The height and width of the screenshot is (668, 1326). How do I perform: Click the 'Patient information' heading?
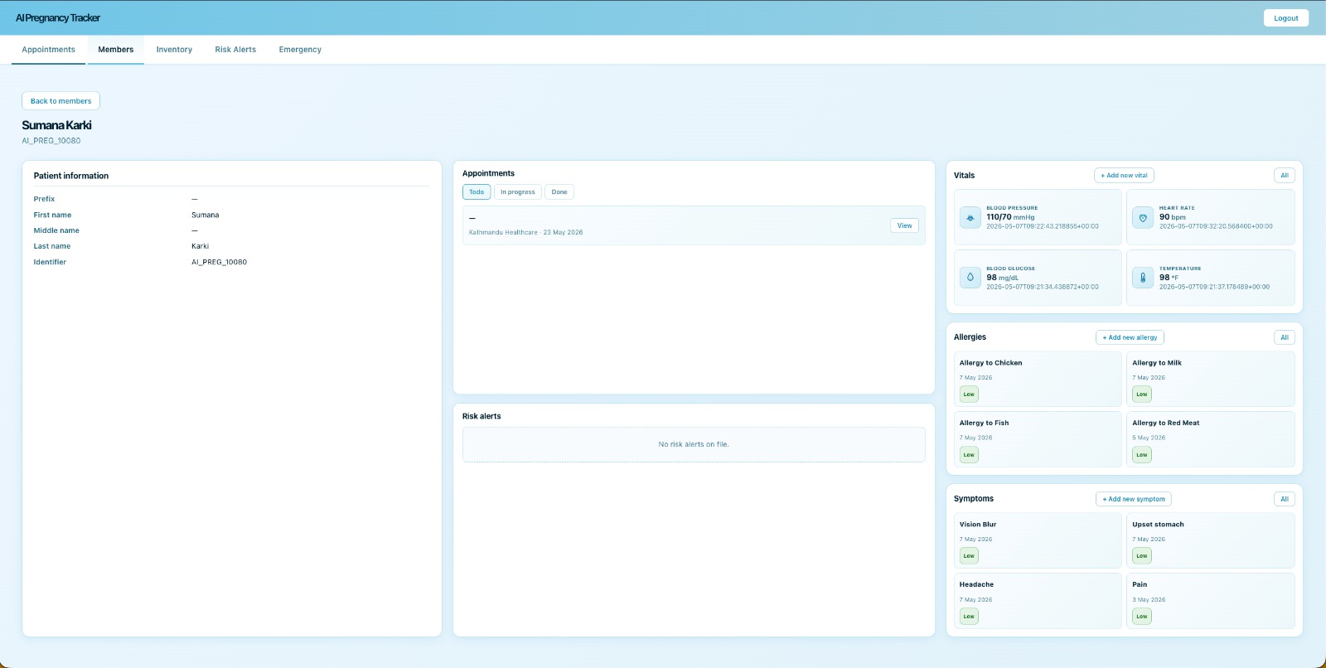point(71,176)
